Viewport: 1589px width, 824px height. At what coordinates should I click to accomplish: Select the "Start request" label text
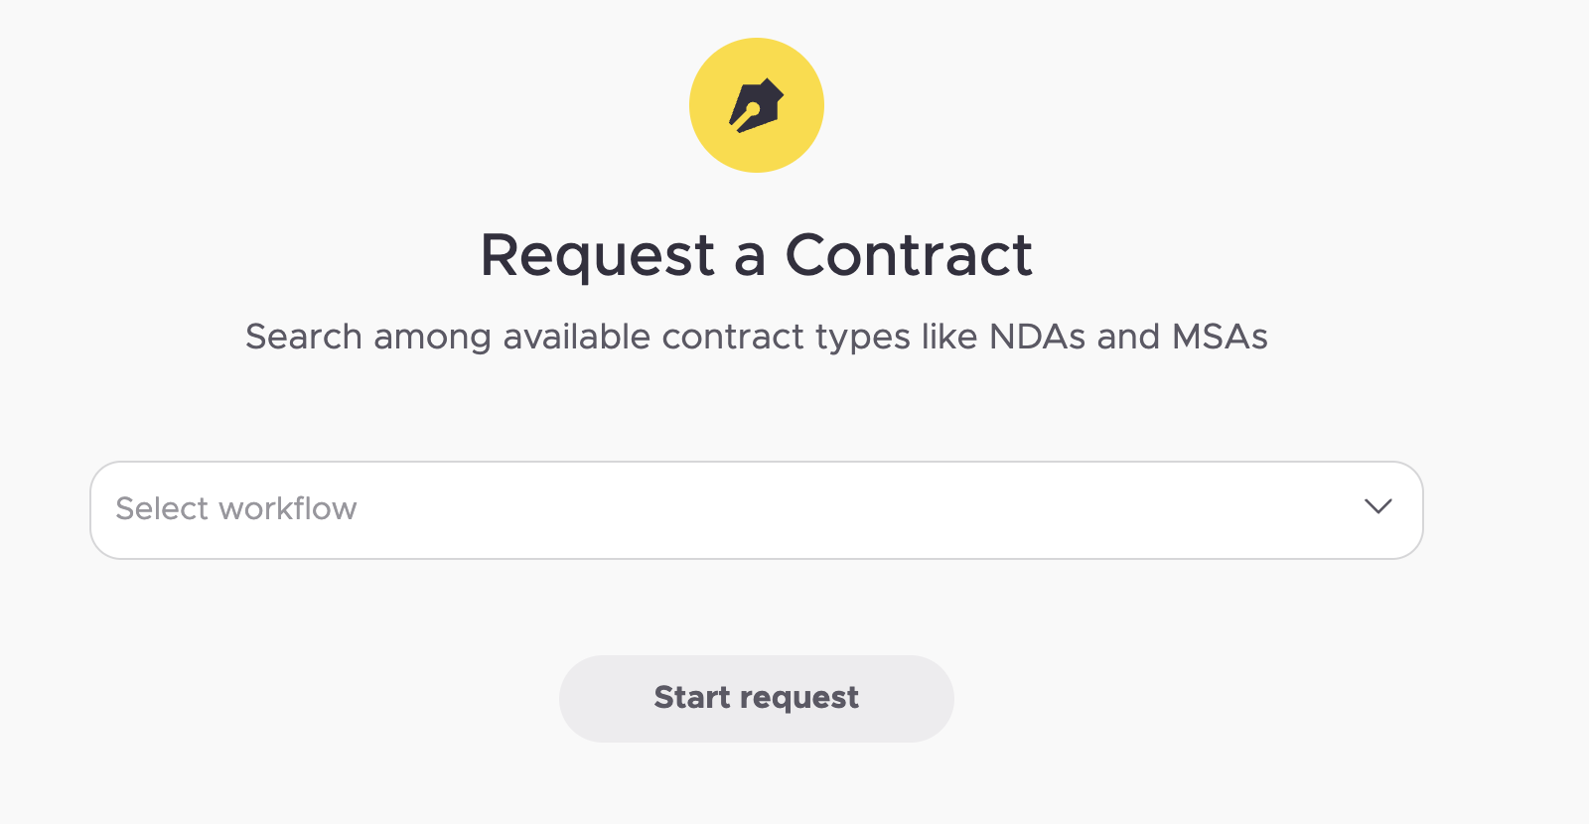click(x=757, y=698)
